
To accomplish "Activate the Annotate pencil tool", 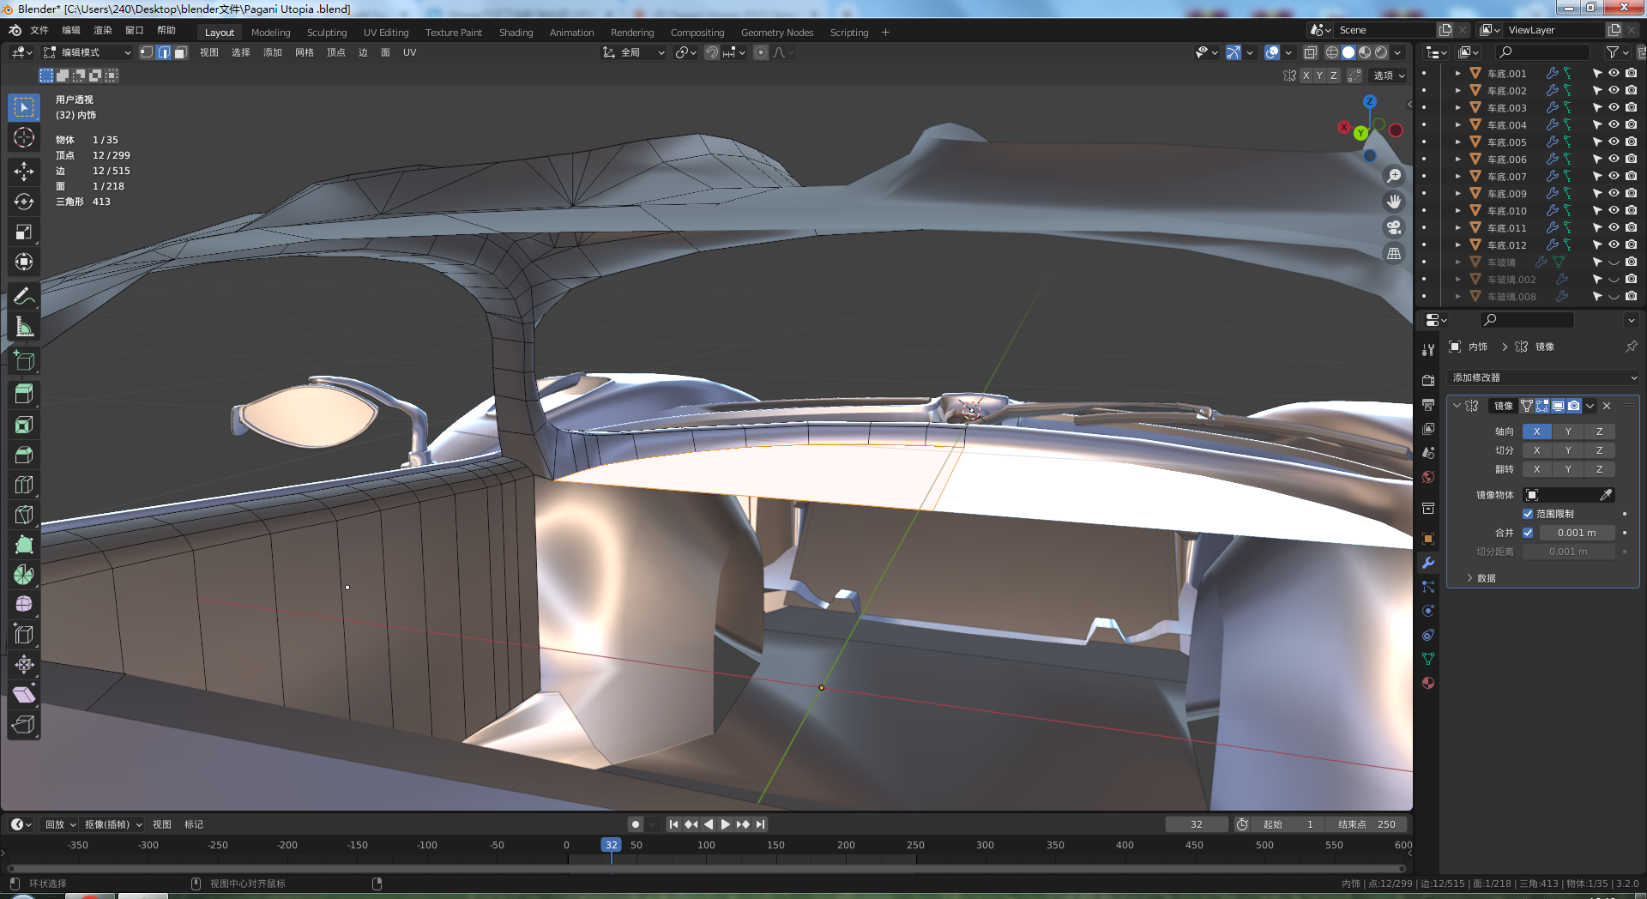I will pos(24,297).
